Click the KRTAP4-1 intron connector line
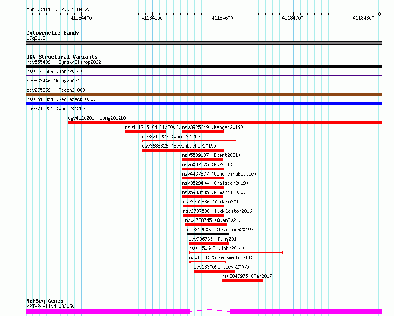 point(210,311)
